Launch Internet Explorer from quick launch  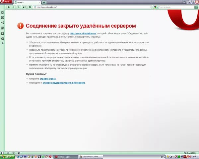[x=18, y=157]
